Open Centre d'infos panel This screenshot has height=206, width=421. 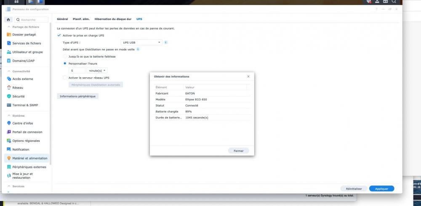[x=23, y=123]
